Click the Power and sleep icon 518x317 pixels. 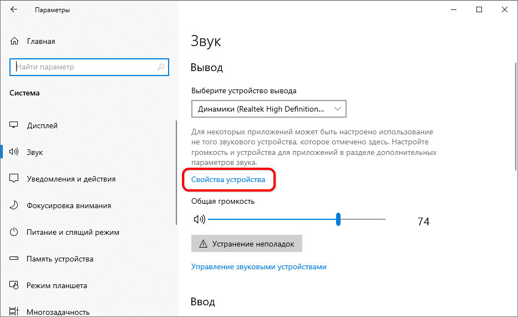[14, 232]
